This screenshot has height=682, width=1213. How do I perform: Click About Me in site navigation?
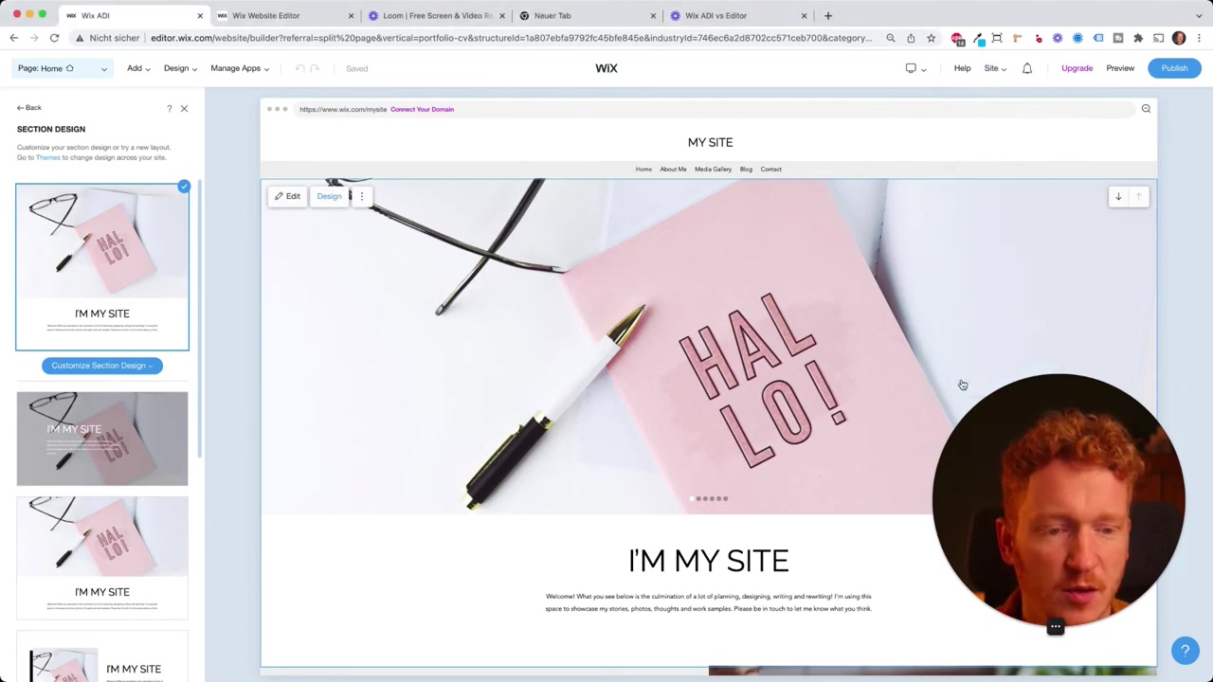coord(673,170)
